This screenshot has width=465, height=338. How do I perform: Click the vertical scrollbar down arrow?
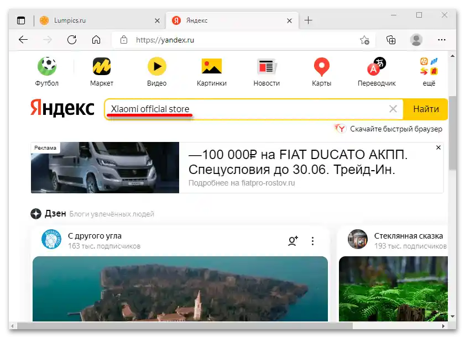coord(452,316)
